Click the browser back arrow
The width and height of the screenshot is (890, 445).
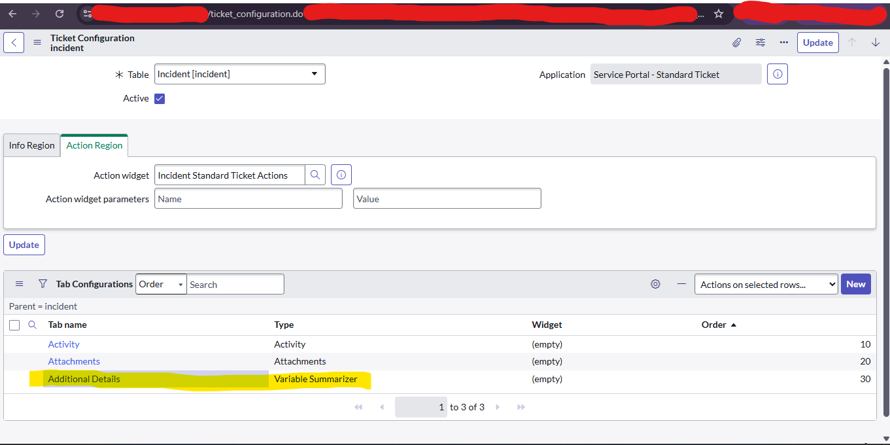point(13,14)
